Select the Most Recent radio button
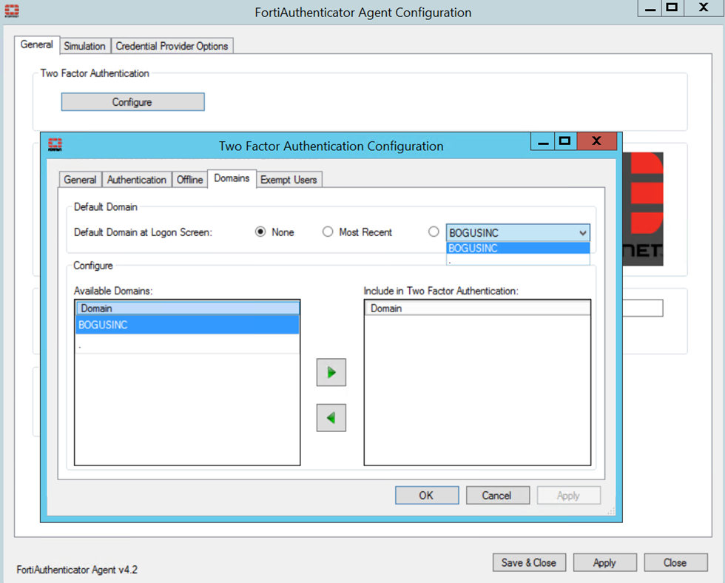The height and width of the screenshot is (583, 725). 327,232
